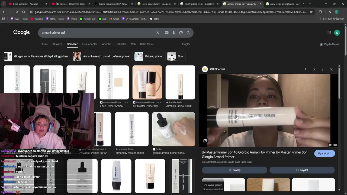Image resolution: width=347 pixels, height=195 pixels.
Task: Open Daha Fazla Bilgi copyright link
Action: tap(243, 162)
